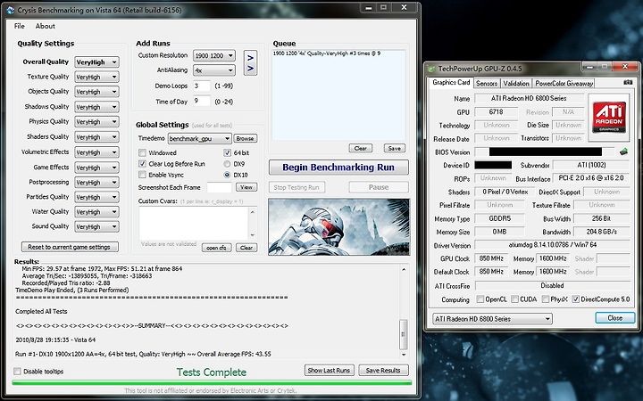The height and width of the screenshot is (401, 643).
Task: Click the Custom Cvars scrollbar down arrow
Action: (x=252, y=235)
